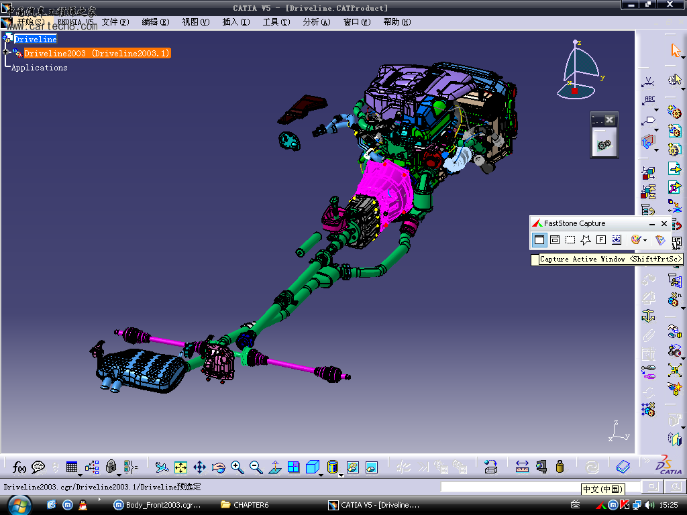Open the 工具(T) Tools menu

click(276, 22)
